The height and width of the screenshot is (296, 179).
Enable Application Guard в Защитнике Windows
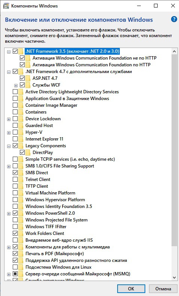pos(15,99)
